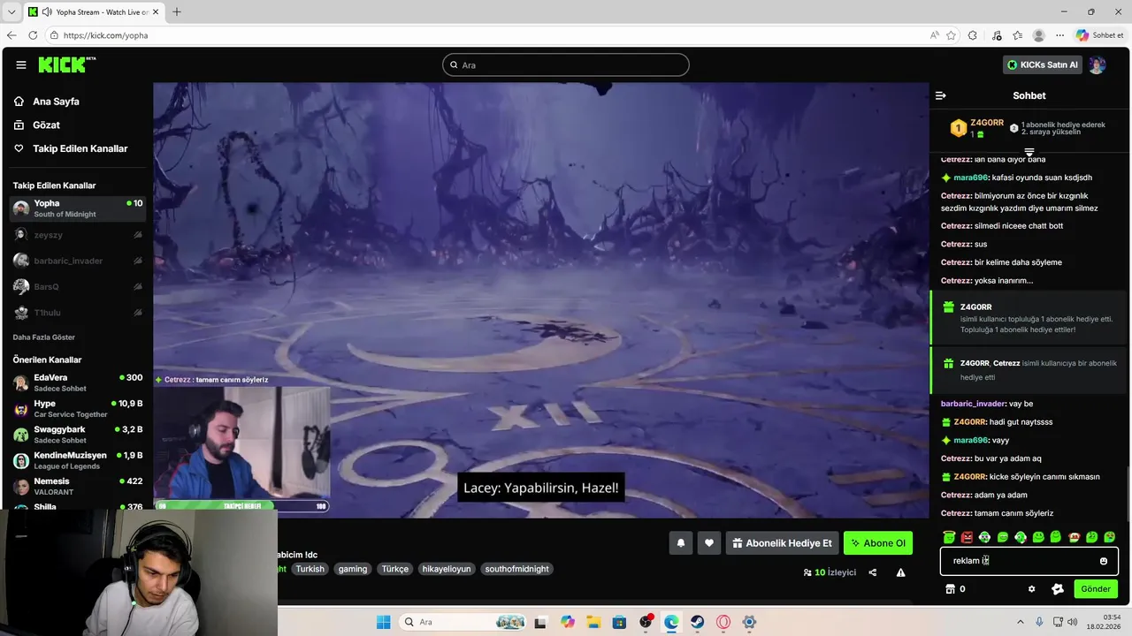Image resolution: width=1132 pixels, height=636 pixels.
Task: Click the Turkish tag
Action: 310,569
